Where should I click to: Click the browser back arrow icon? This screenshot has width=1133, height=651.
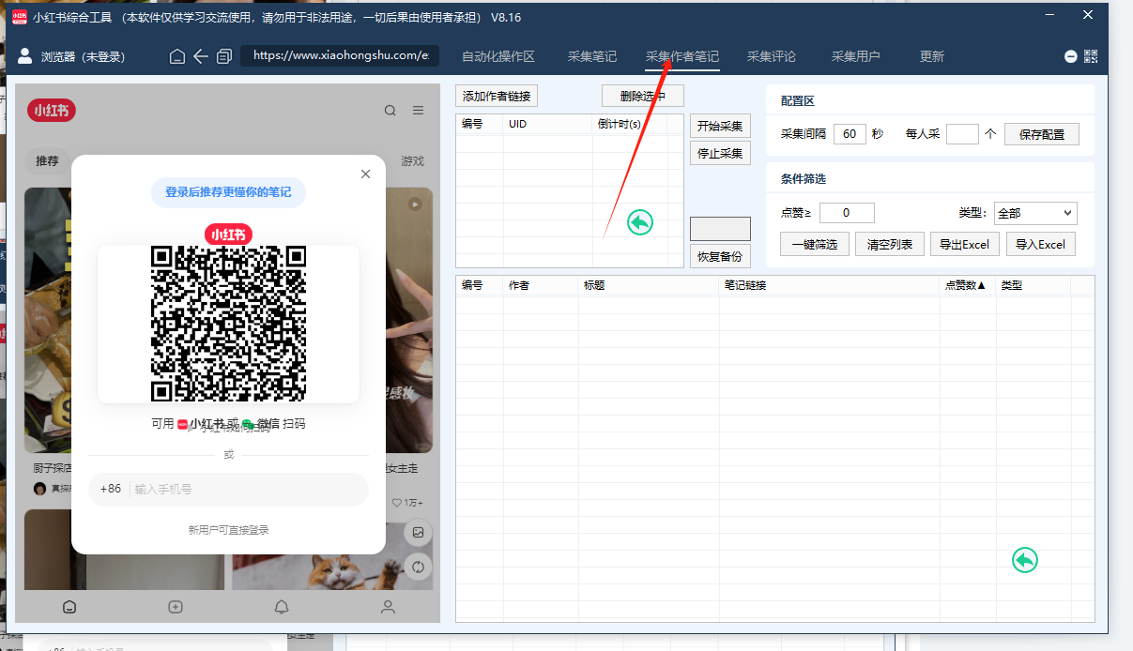[x=201, y=56]
